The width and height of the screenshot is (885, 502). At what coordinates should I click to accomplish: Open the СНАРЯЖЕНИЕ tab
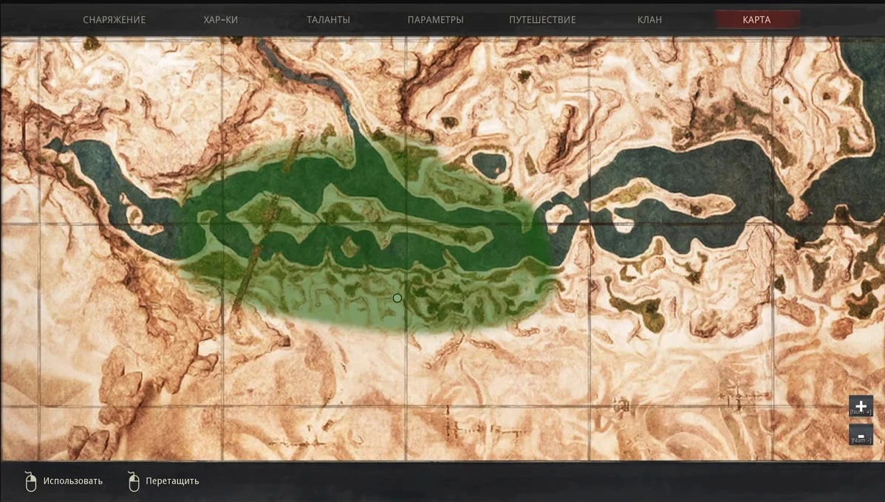pyautogui.click(x=114, y=20)
